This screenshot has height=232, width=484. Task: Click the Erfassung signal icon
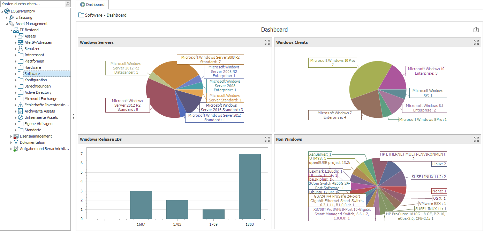coord(12,17)
